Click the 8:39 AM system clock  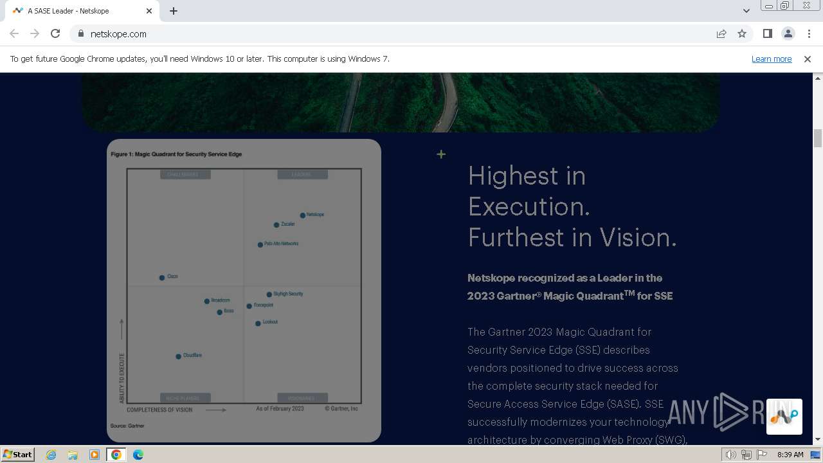(x=790, y=455)
